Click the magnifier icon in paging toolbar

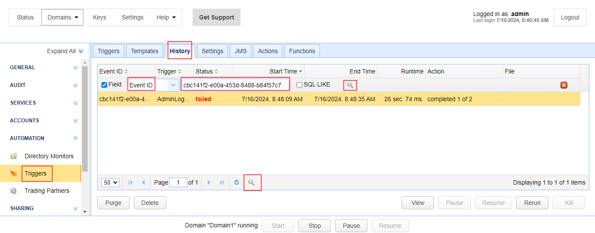[x=251, y=183]
